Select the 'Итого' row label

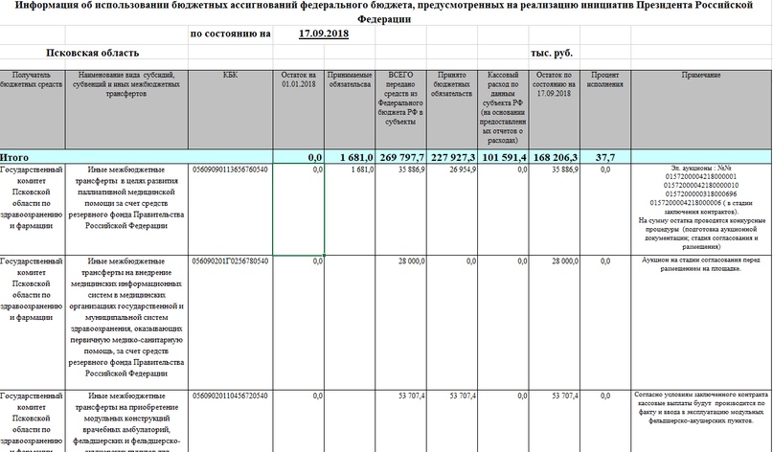[14, 157]
